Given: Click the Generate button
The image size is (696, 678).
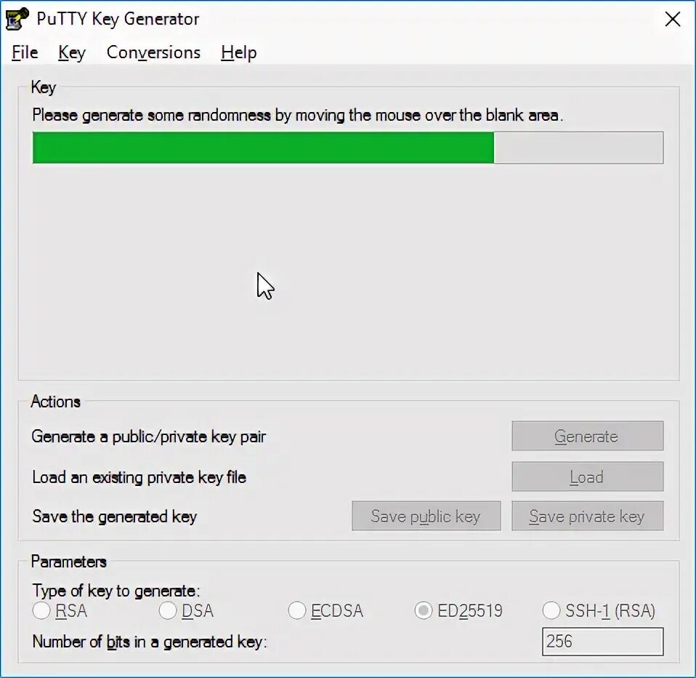Looking at the screenshot, I should [587, 436].
